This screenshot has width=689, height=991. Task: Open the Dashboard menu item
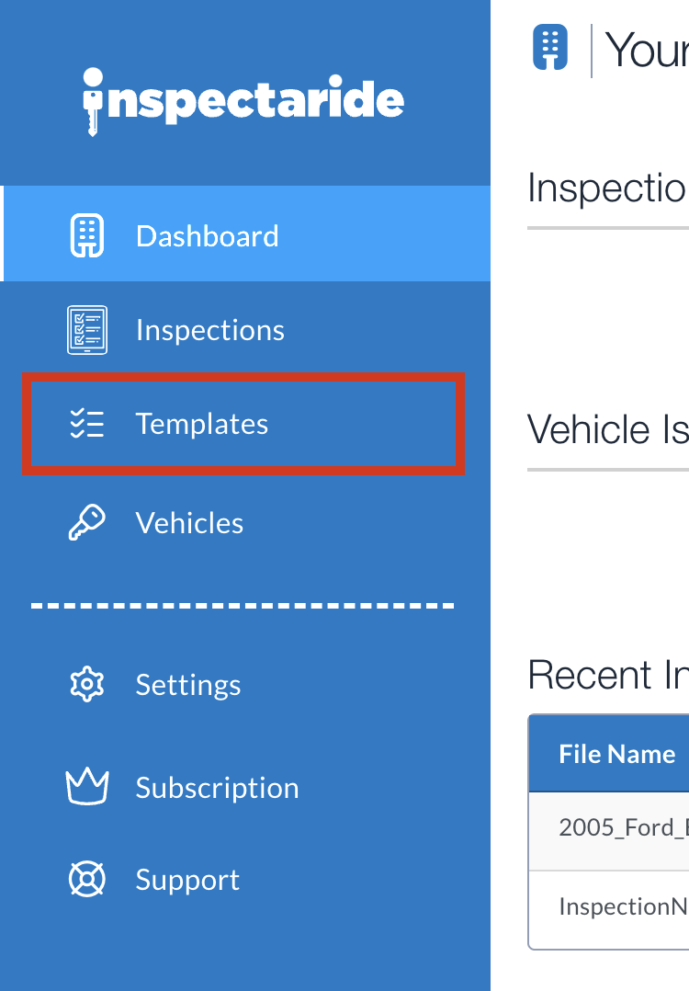(x=207, y=236)
